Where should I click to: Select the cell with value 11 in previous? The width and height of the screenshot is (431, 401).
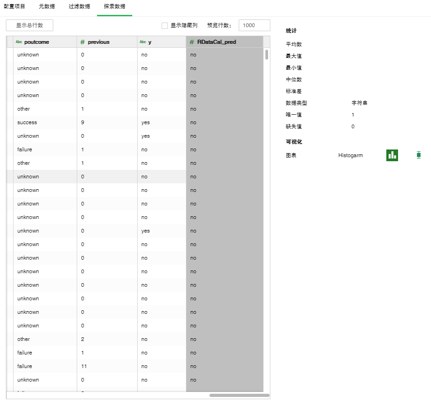(x=84, y=366)
